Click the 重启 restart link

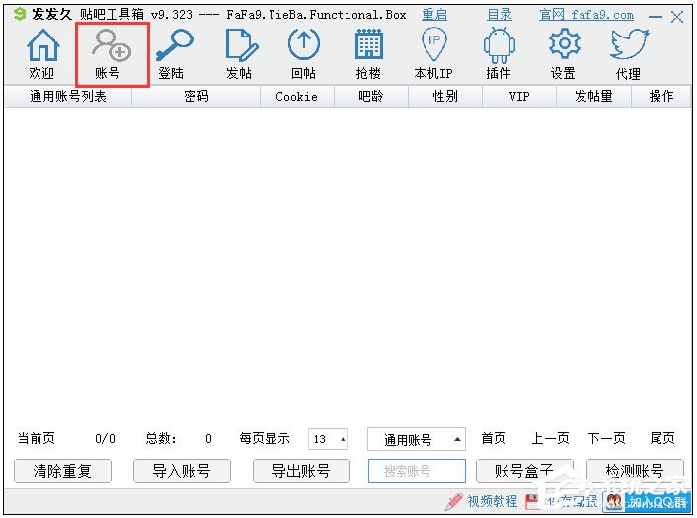tap(434, 15)
